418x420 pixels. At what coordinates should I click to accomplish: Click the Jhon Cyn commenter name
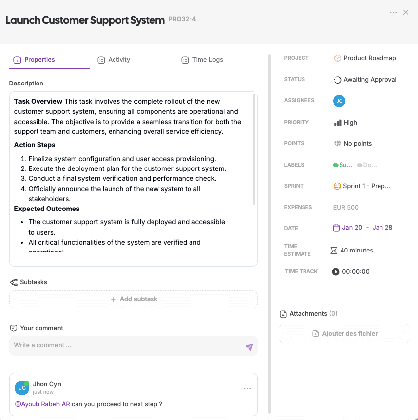[x=47, y=384]
